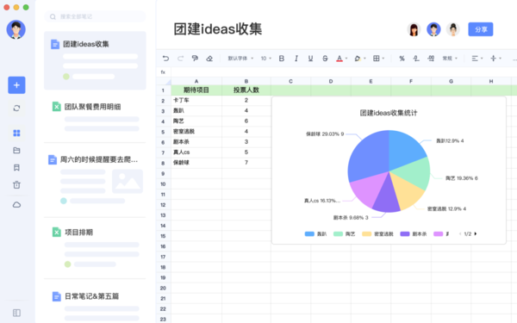Select the format painter tool
This screenshot has width=517, height=323.
[195, 59]
